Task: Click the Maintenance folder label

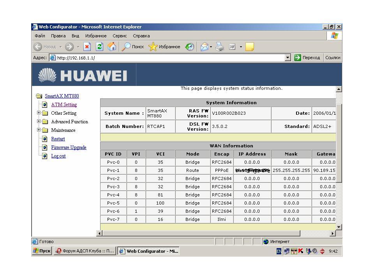Action: click(63, 130)
